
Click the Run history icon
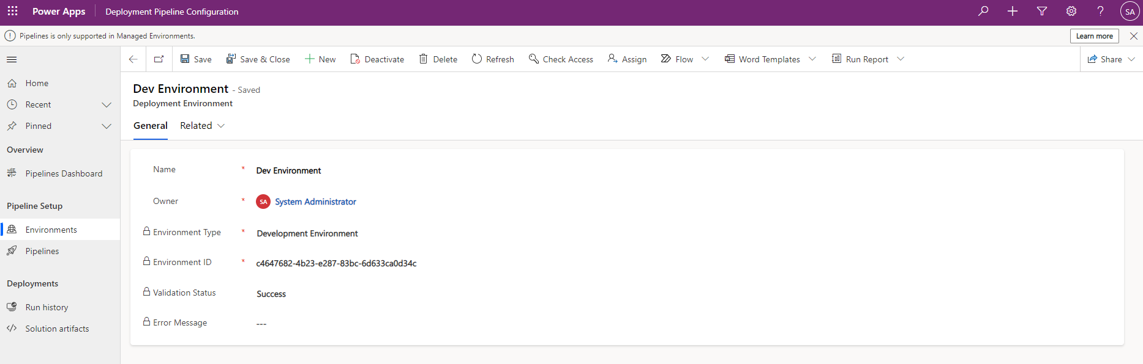tap(12, 307)
